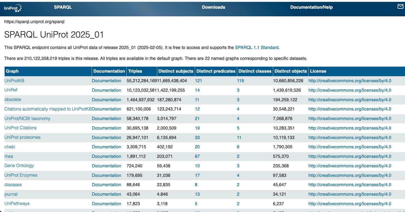
Task: Open UniProt Enzymes predicates count 17
Action: [x=197, y=175]
